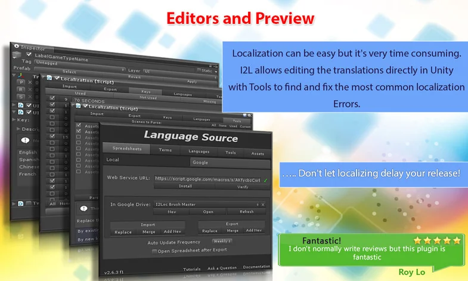
Task: Select the Google spreadsheet source tab
Action: click(x=230, y=162)
